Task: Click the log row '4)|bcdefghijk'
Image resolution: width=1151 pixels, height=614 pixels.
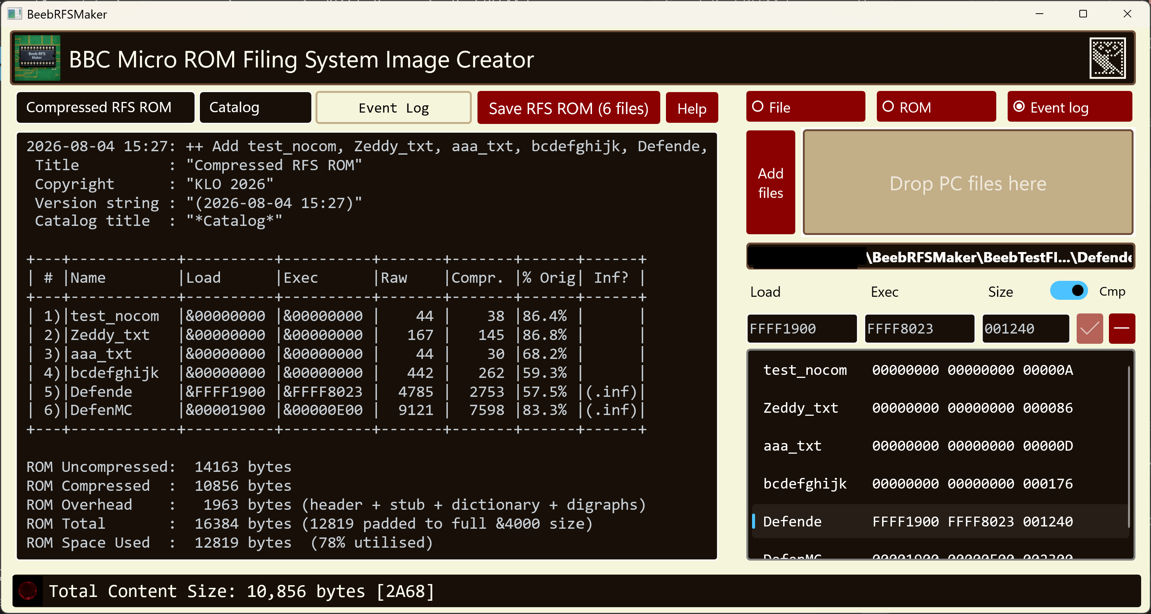Action: (336, 373)
